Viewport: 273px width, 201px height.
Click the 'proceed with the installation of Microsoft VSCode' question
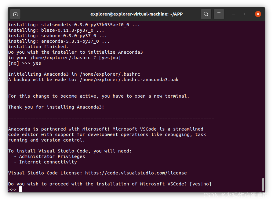pyautogui.click(x=110, y=184)
